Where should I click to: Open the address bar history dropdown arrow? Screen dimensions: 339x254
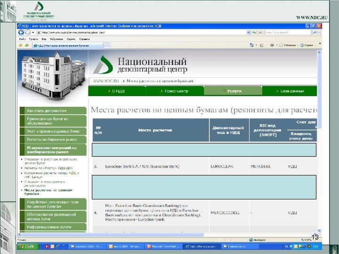pyautogui.click(x=249, y=32)
